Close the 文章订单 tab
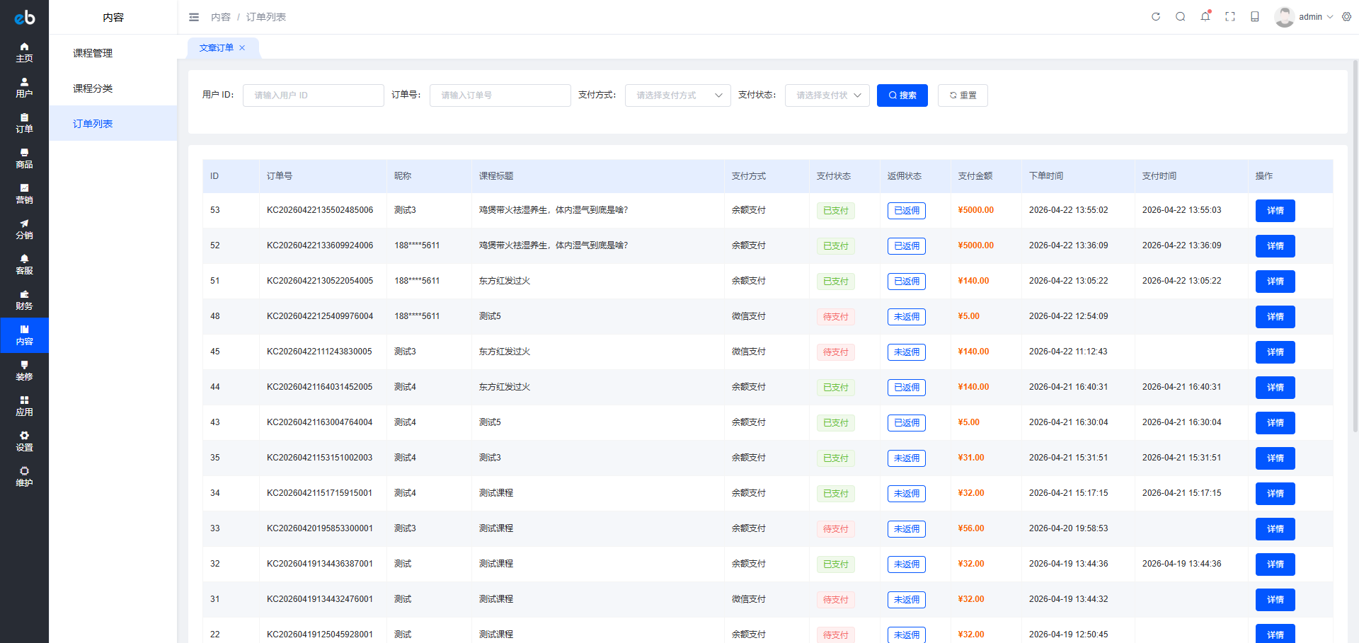 (242, 48)
